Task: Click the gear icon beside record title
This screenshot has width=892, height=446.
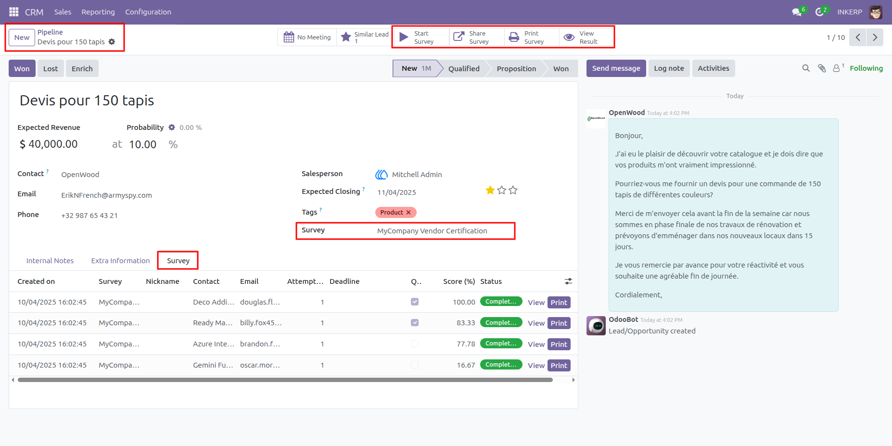Action: pos(112,42)
